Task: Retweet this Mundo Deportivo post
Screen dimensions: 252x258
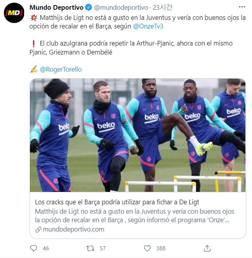Action: [x=90, y=248]
